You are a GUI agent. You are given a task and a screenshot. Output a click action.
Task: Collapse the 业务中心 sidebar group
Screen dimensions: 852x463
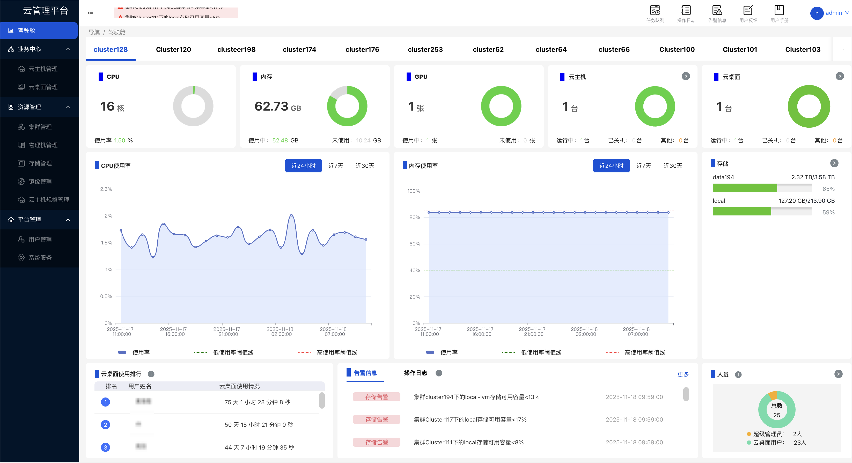click(x=68, y=49)
